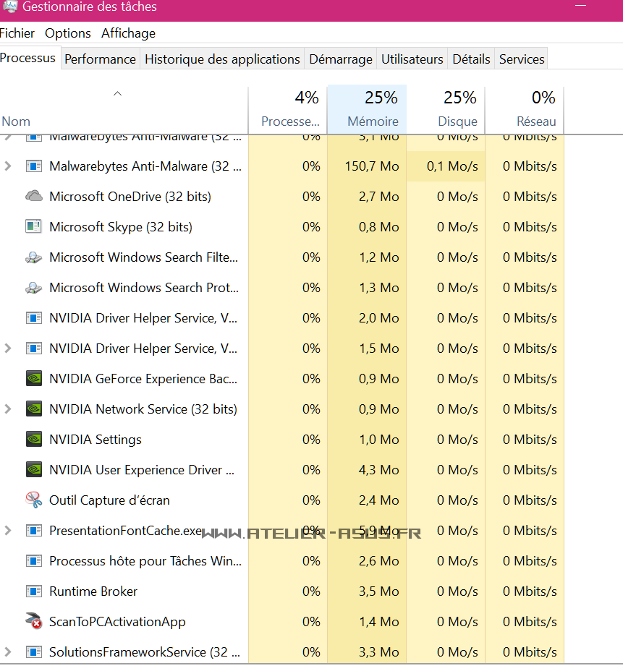This screenshot has width=623, height=671.
Task: Expand the Malwarebytes Anti-Malware 150,7 Mo process
Action: coord(8,166)
